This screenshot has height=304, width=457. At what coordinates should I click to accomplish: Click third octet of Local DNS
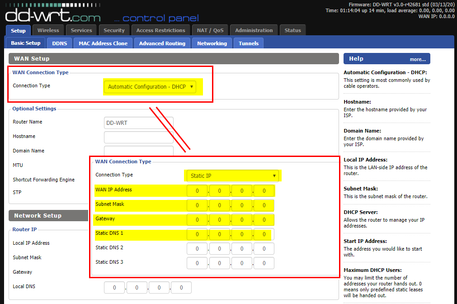[159, 288]
